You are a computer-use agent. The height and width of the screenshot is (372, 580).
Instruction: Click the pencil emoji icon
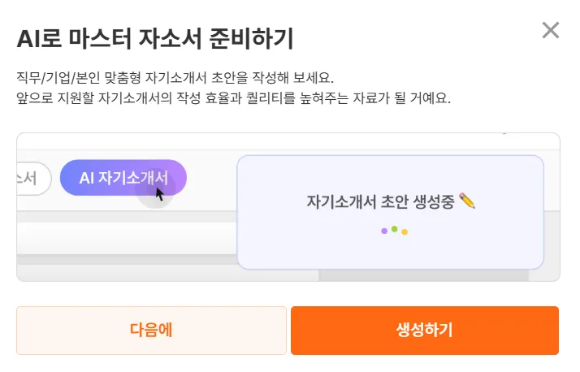point(467,200)
